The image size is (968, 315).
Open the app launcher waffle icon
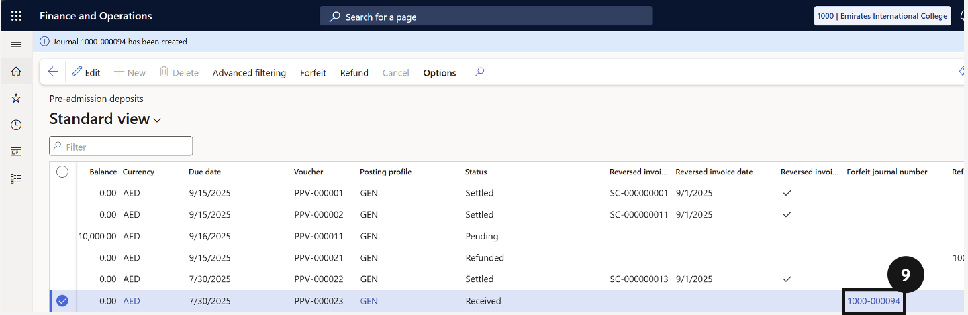pos(16,15)
